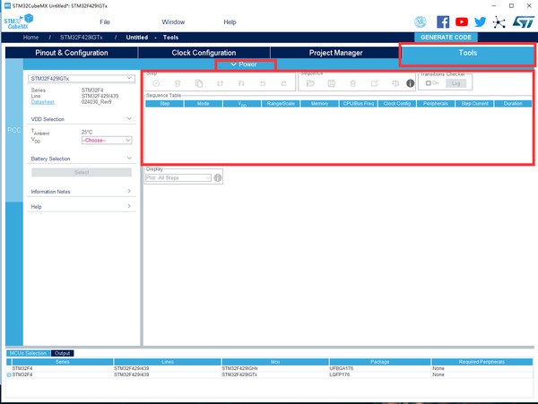Click the undo arrow in Step toolbar
Viewport: 538px width, 404px height.
tap(263, 83)
